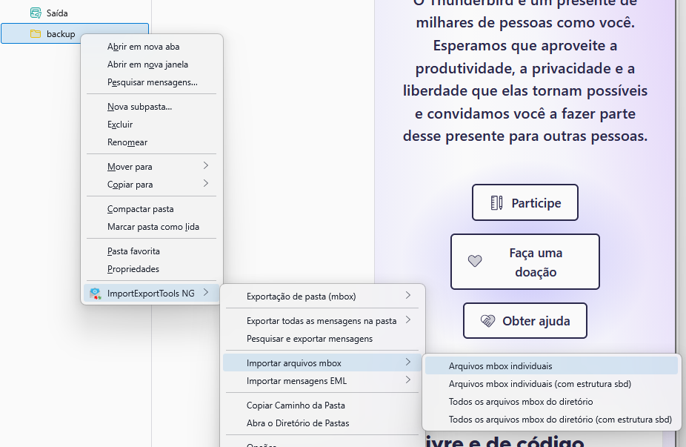This screenshot has height=447, width=686.
Task: Open Importar arquivos mbox item
Action: pyautogui.click(x=322, y=363)
